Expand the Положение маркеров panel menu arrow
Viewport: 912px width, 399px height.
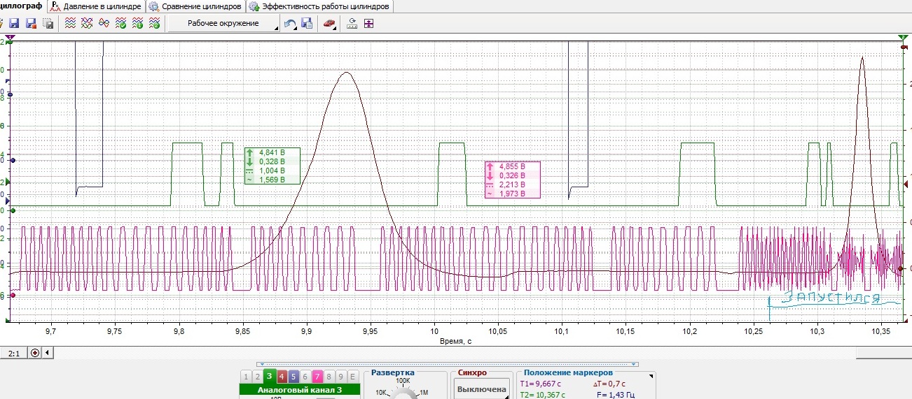(x=651, y=377)
